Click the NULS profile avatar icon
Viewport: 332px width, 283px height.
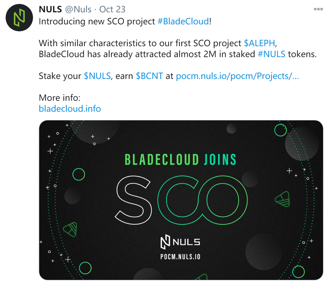pyautogui.click(x=19, y=18)
